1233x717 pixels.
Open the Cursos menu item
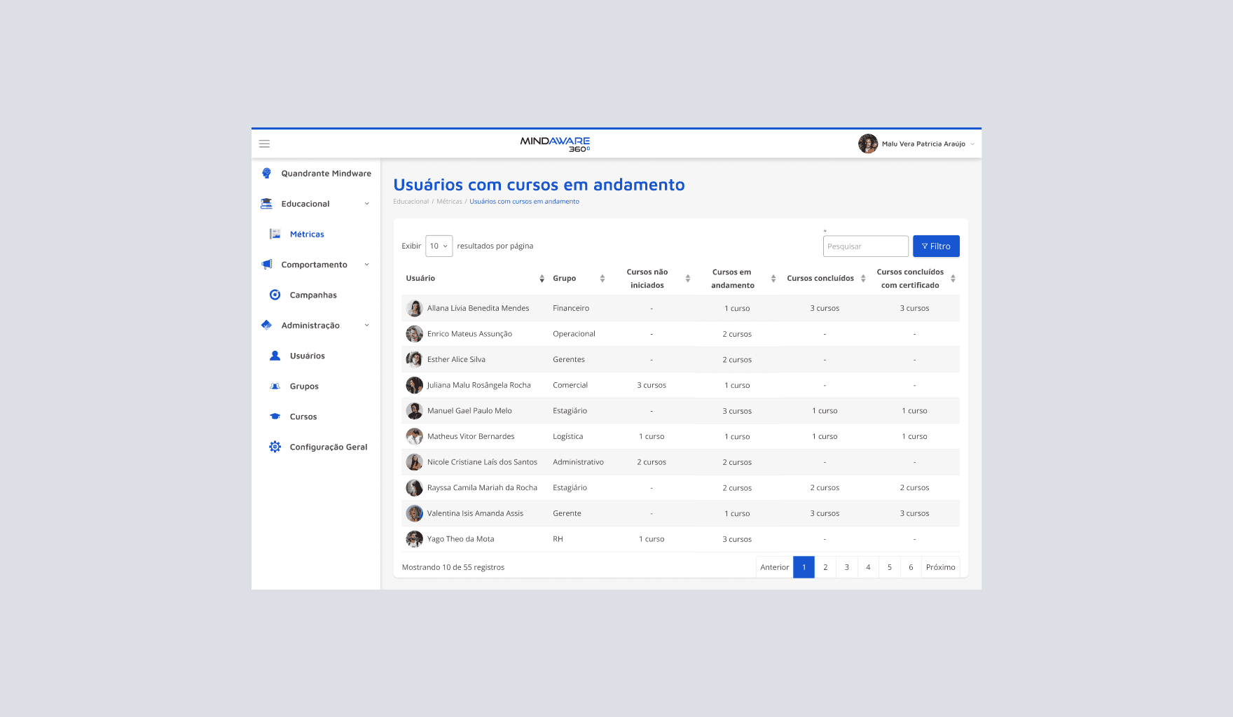click(303, 417)
